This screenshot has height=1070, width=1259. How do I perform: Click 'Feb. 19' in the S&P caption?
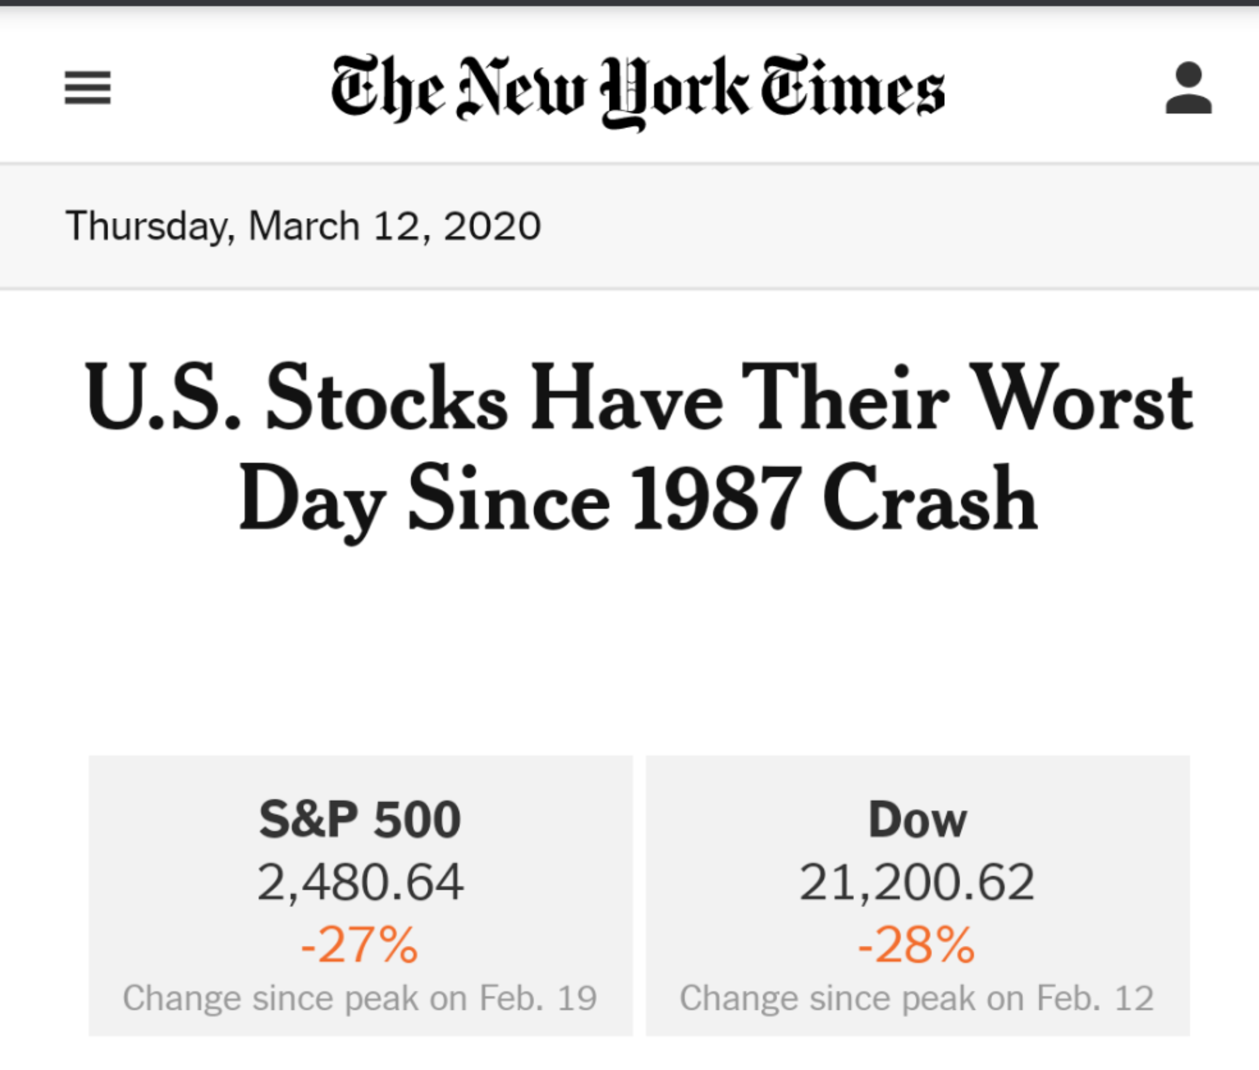538,998
